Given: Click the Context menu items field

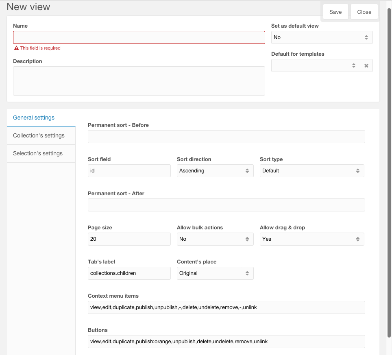Looking at the screenshot, I should coord(226,307).
